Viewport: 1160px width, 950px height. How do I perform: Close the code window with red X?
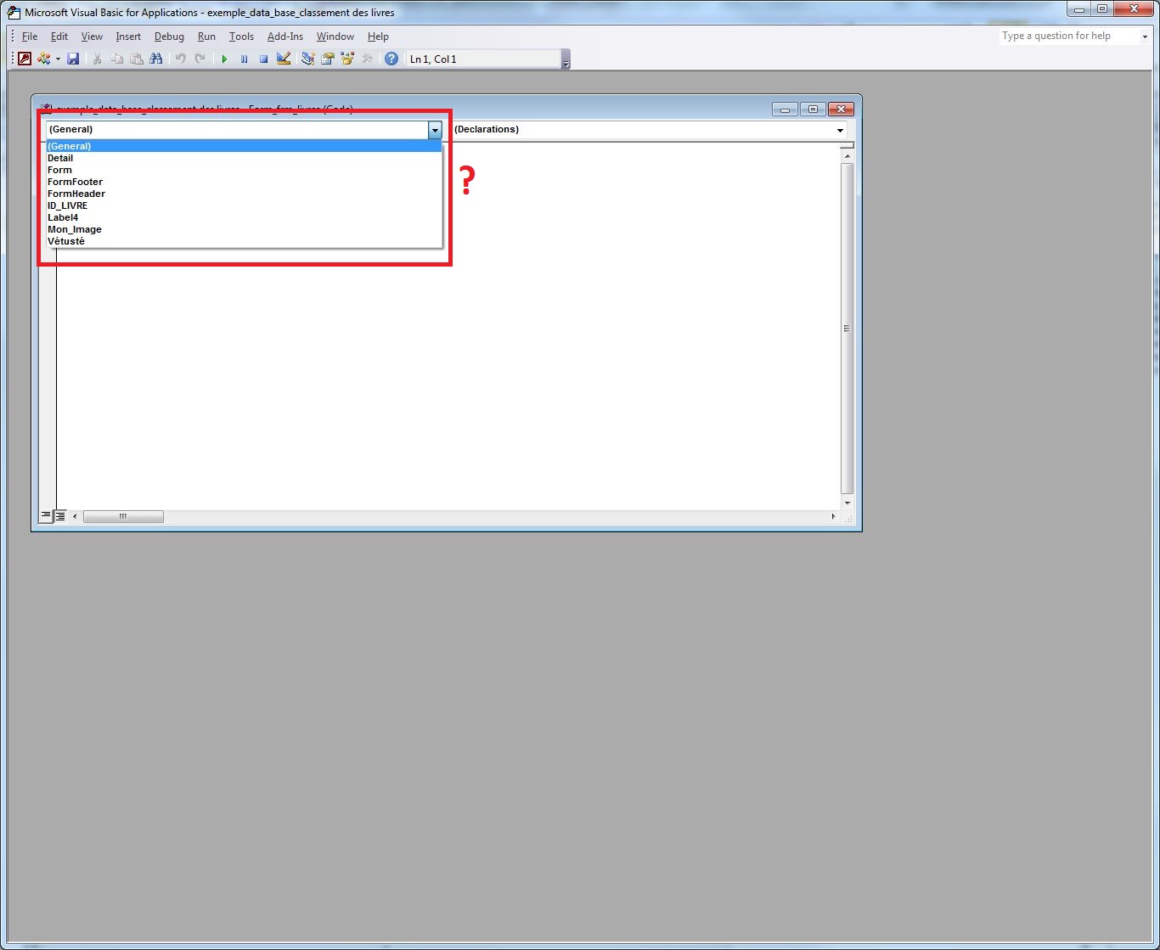pyautogui.click(x=841, y=110)
